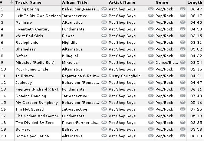Click GO icon beside Behavior album in row 19
Screen dimensions: 204x141
pyautogui.click(x=104, y=129)
